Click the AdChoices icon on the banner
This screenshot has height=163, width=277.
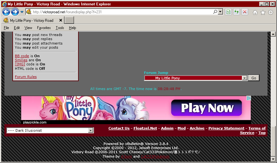coord(249,98)
